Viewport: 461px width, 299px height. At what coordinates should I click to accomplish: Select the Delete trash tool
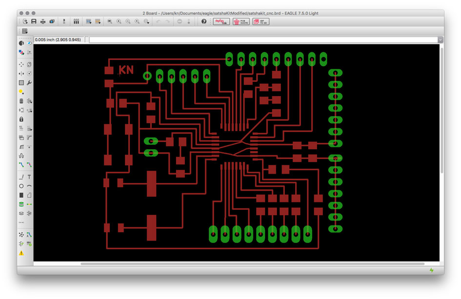(21, 101)
